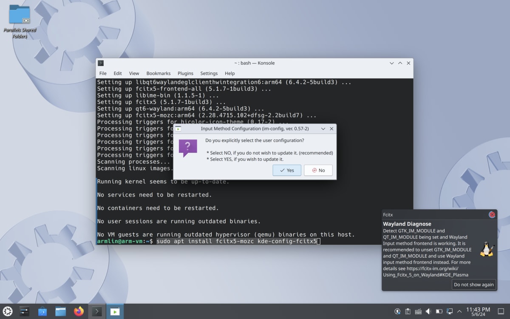Click the sudo apt install command text
Image resolution: width=510 pixels, height=319 pixels.
[237, 241]
